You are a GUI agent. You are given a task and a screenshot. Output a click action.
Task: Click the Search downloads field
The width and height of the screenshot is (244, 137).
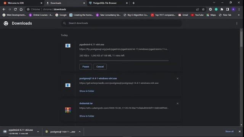point(121,23)
